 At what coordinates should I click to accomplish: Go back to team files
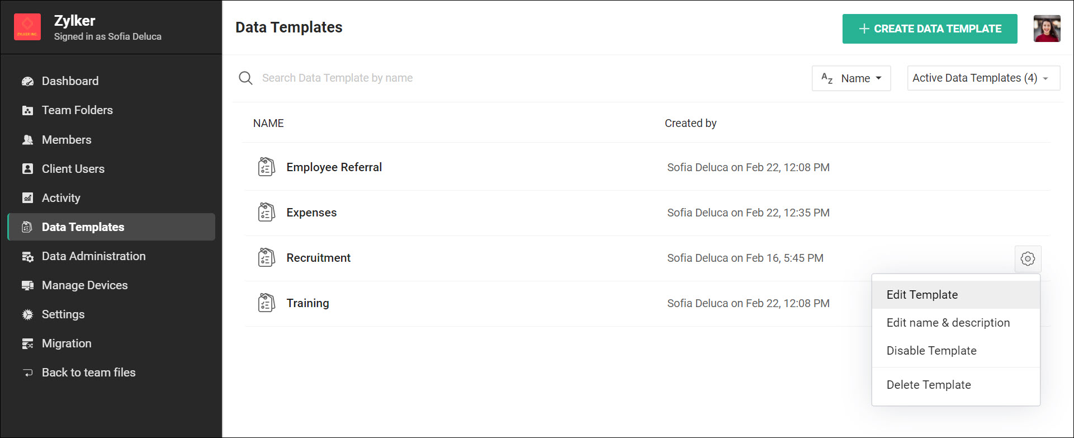point(88,373)
